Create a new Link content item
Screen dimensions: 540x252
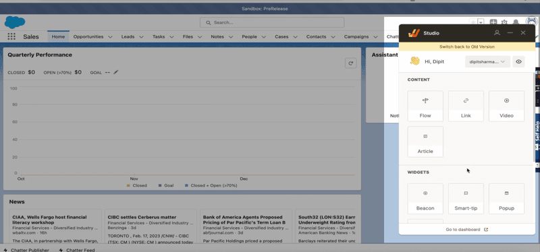pyautogui.click(x=466, y=106)
